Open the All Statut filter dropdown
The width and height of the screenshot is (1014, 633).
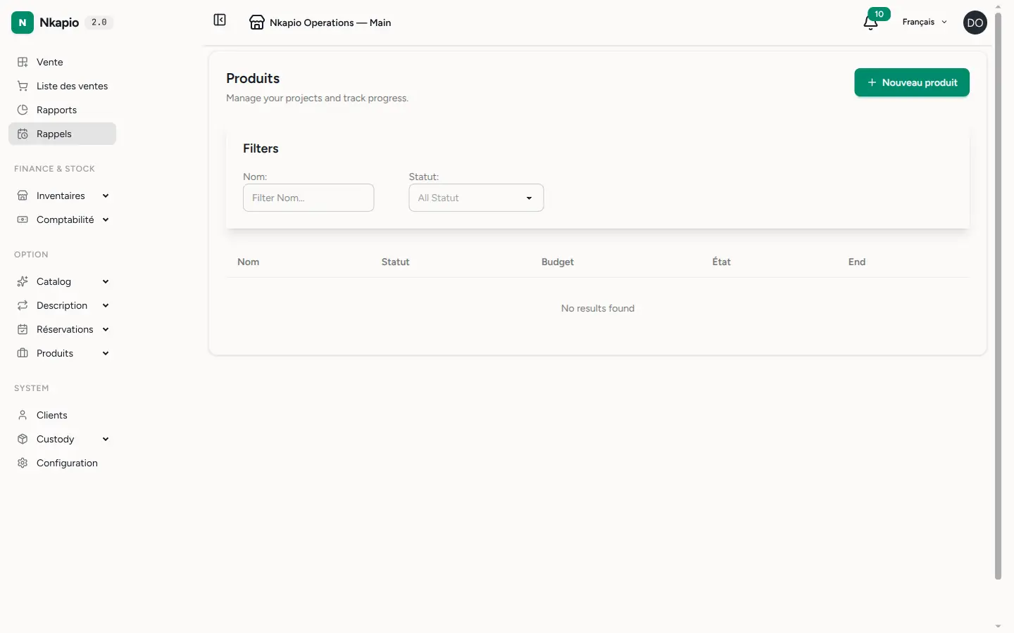(476, 198)
